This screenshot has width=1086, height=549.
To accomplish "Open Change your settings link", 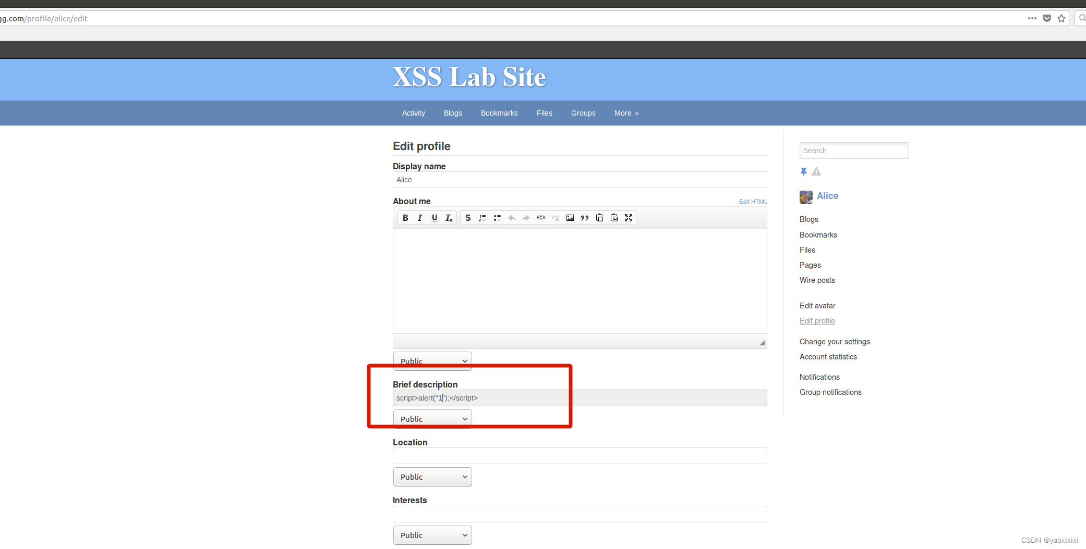I will [x=835, y=342].
